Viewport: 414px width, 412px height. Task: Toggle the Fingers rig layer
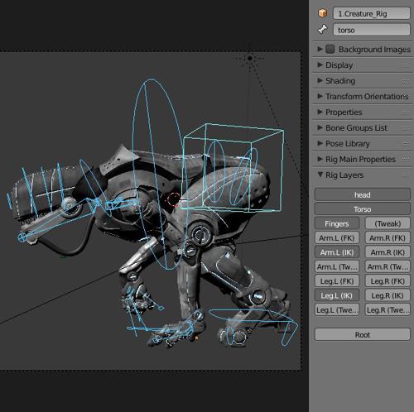pyautogui.click(x=337, y=223)
